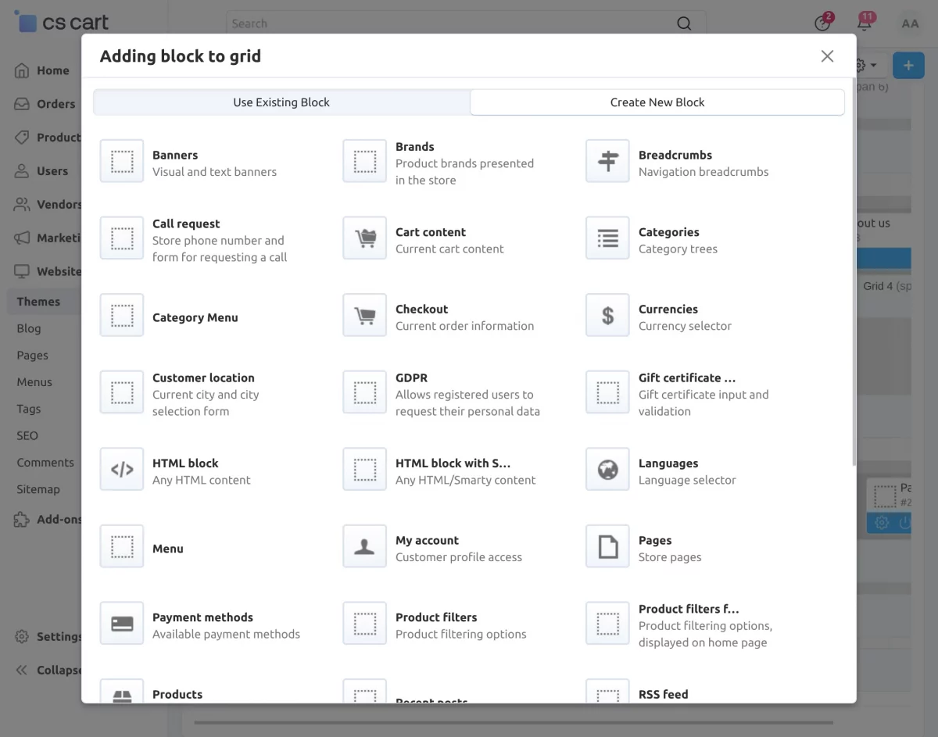Click the 'Navigation breadcrumbs' description
Screen dimensions: 938x737
coord(703,172)
